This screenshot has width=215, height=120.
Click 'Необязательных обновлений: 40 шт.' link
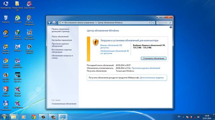[115, 52]
